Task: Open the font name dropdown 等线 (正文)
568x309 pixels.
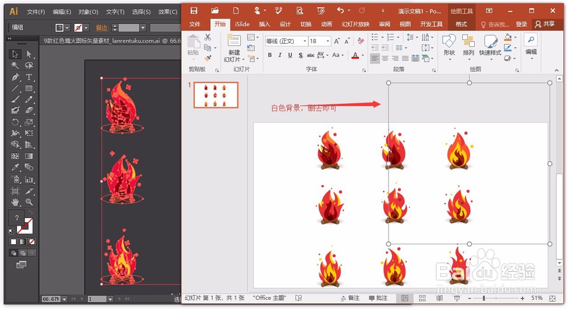Action: (x=304, y=41)
